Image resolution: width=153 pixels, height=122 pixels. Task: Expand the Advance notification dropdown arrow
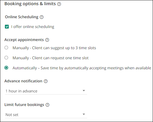point(84,91)
